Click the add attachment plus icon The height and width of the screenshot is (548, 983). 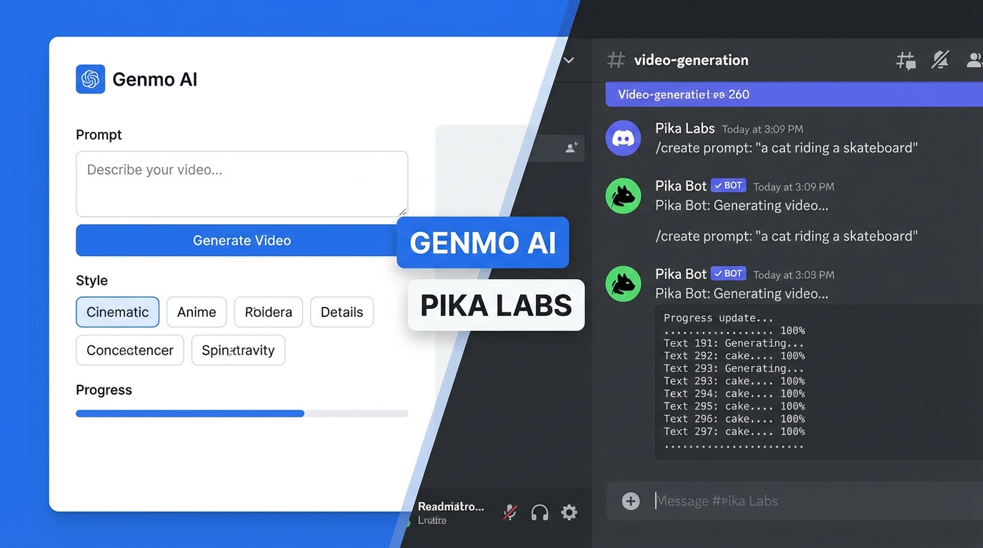(630, 501)
